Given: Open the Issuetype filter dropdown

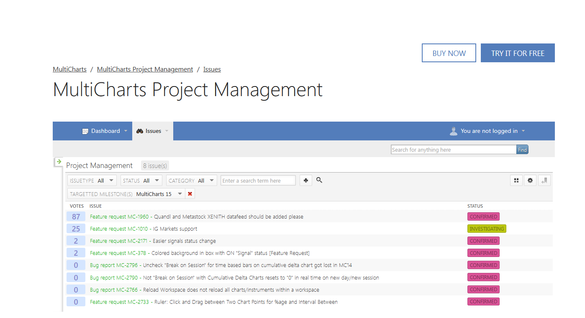Looking at the screenshot, I should 92,181.
